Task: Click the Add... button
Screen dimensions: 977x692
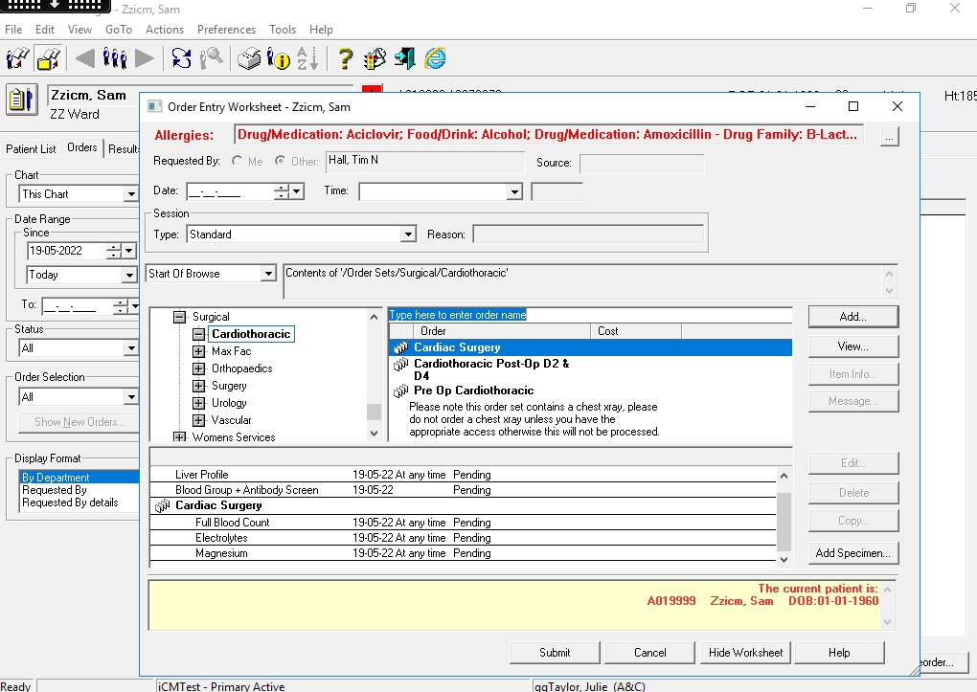Action: pyautogui.click(x=853, y=317)
